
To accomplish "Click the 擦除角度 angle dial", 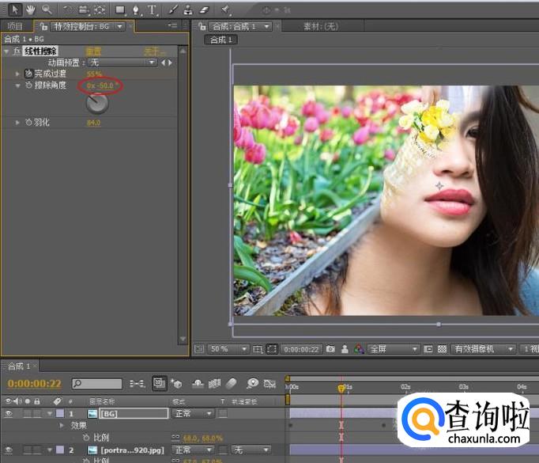I will tap(96, 103).
